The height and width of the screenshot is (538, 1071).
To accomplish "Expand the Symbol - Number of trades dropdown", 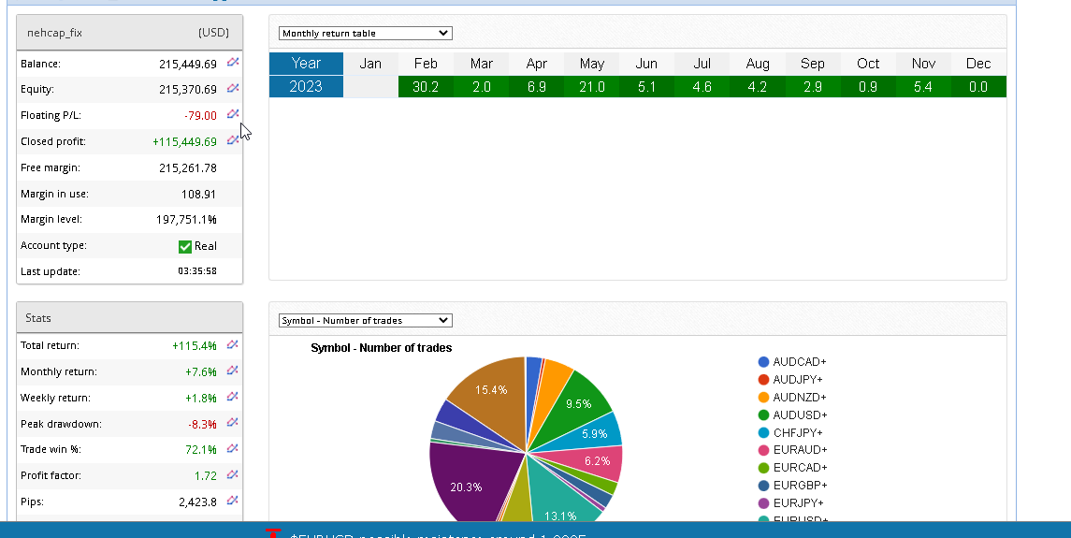I will (x=365, y=321).
